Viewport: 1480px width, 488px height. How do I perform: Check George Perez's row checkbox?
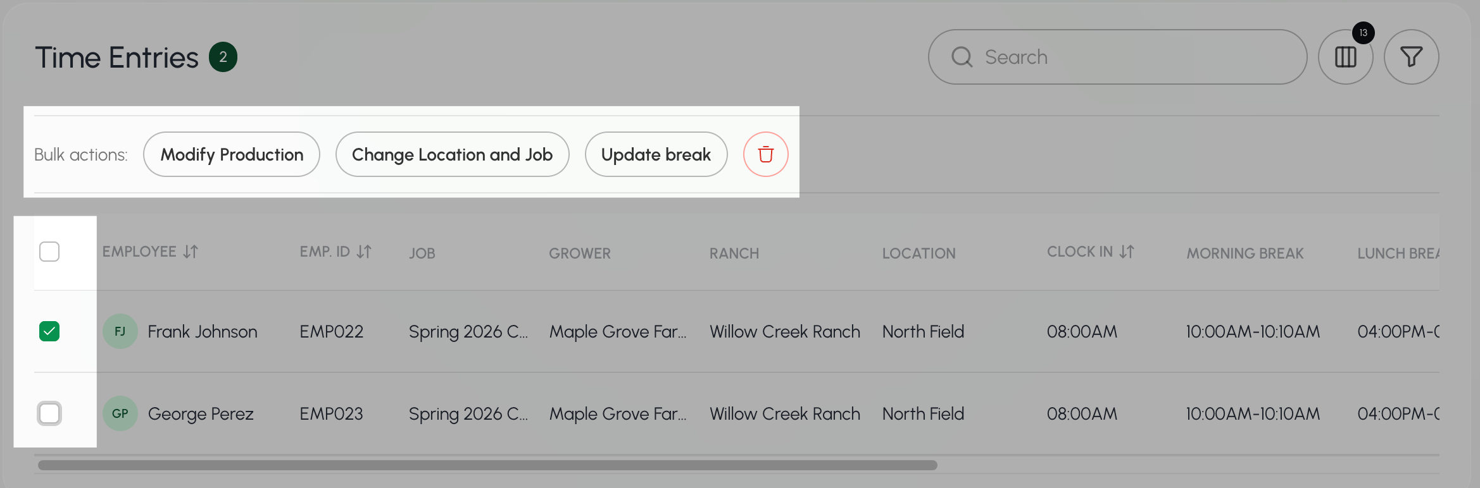click(x=49, y=413)
